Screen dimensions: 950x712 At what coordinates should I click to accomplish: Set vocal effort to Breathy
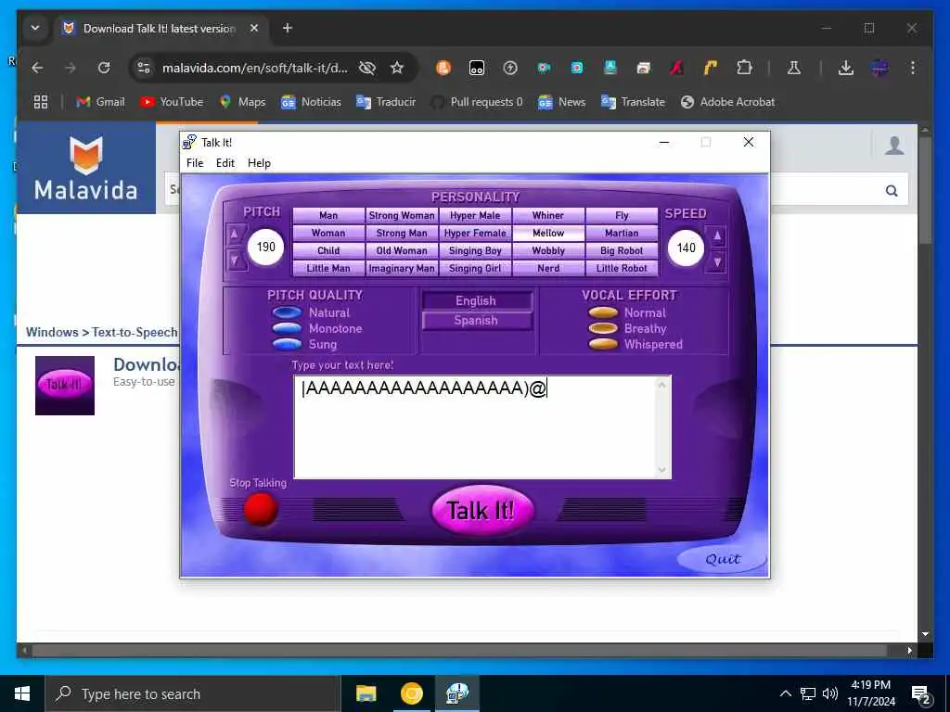[603, 328]
